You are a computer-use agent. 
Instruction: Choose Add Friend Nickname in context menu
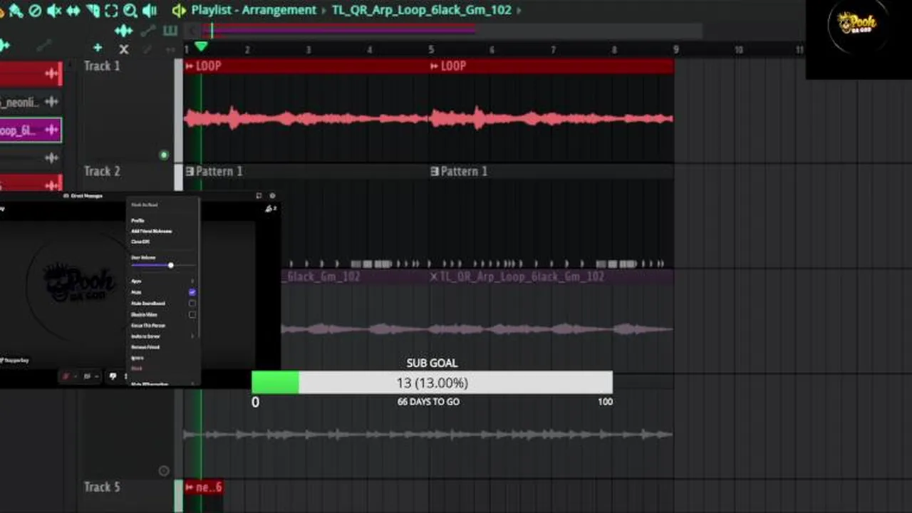coord(151,231)
